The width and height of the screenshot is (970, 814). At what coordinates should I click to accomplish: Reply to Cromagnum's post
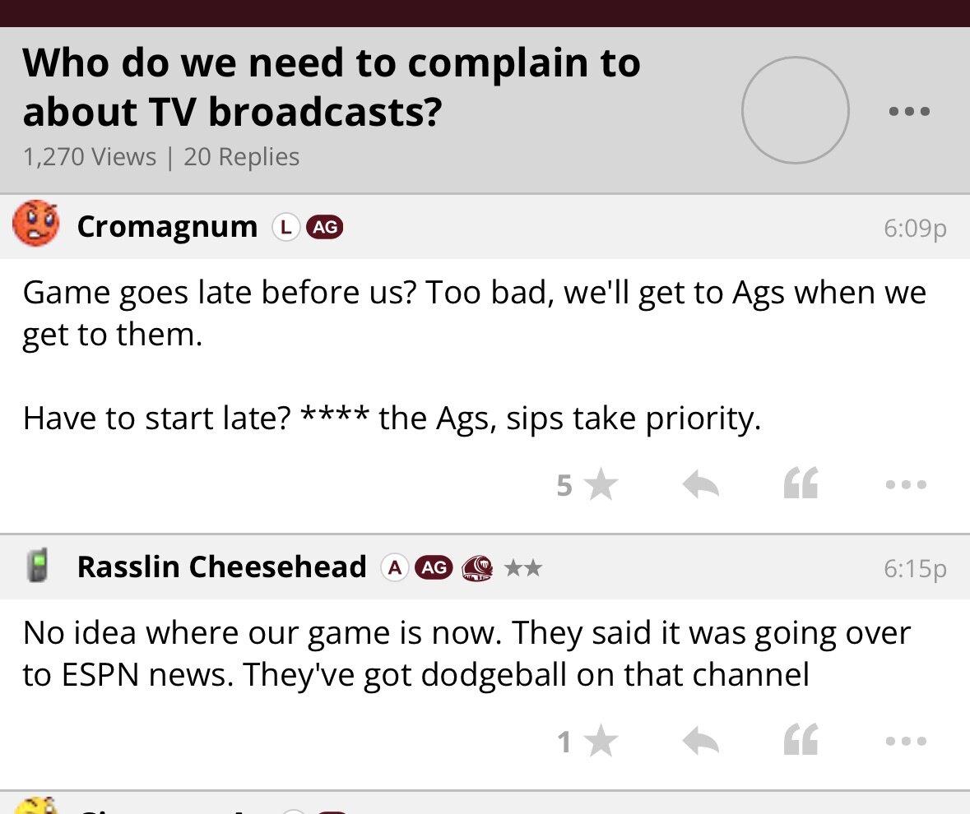(x=701, y=485)
